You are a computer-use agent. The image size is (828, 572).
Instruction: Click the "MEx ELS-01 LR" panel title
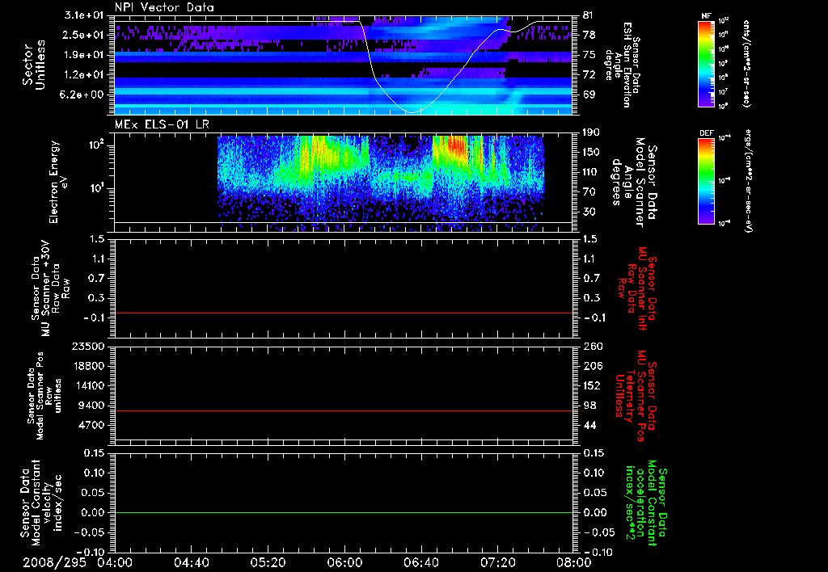pyautogui.click(x=160, y=124)
